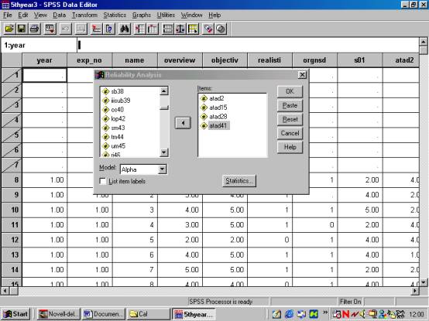The image size is (429, 321).
Task: Click OK in Reliability Analysis dialog
Action: (x=290, y=91)
